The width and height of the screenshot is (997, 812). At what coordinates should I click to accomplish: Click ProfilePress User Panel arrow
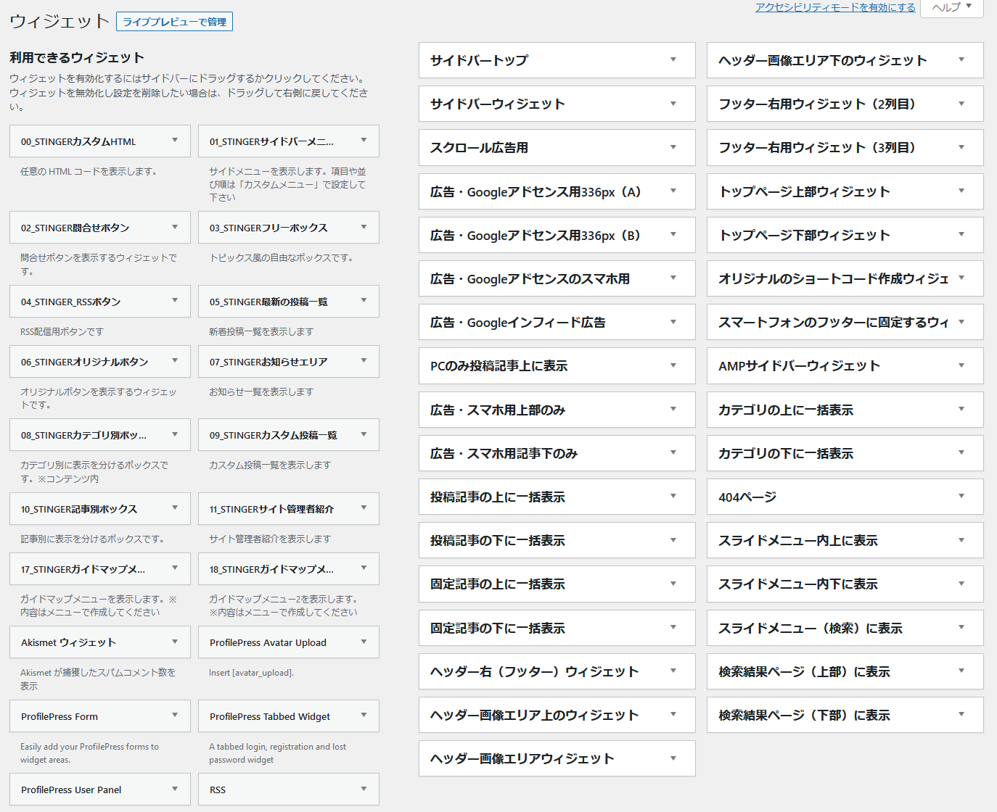point(175,789)
